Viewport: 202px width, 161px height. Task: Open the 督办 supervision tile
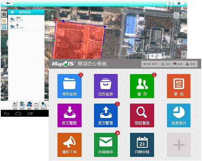[142, 86]
